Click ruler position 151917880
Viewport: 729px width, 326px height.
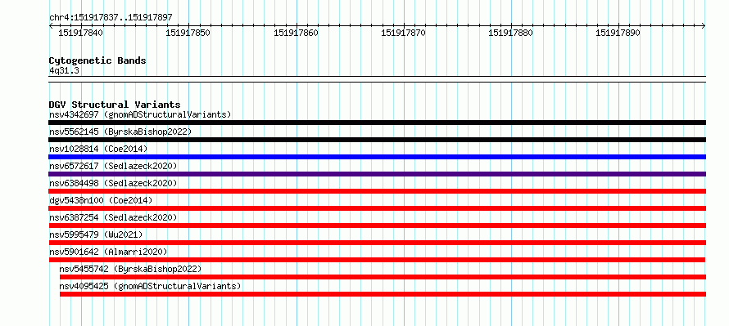click(511, 33)
